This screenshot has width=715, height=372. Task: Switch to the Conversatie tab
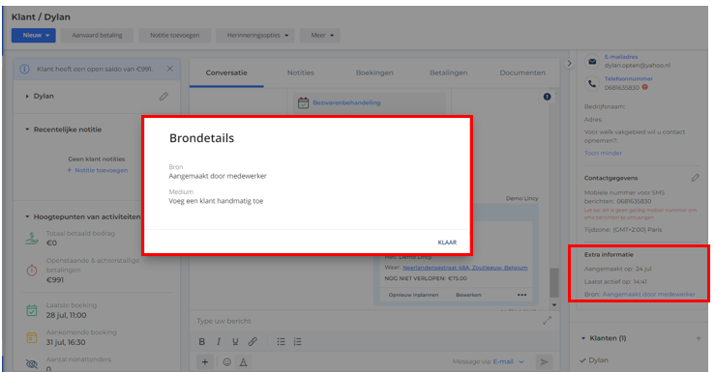[x=226, y=72]
